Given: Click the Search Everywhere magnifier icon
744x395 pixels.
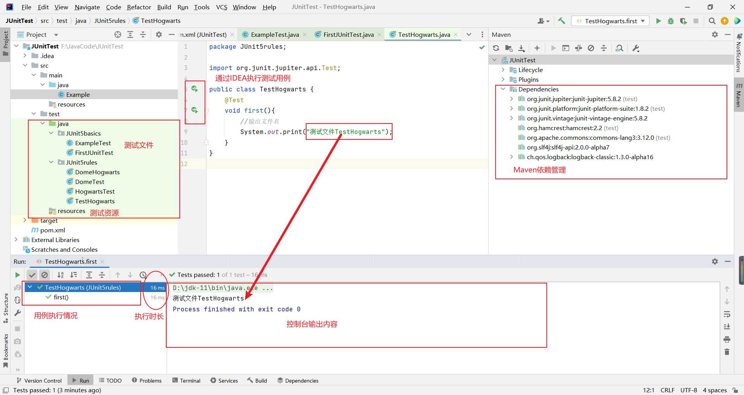Looking at the screenshot, I should coord(712,21).
